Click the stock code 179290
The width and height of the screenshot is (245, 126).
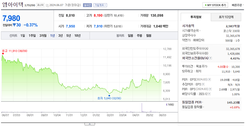tap(30, 6)
